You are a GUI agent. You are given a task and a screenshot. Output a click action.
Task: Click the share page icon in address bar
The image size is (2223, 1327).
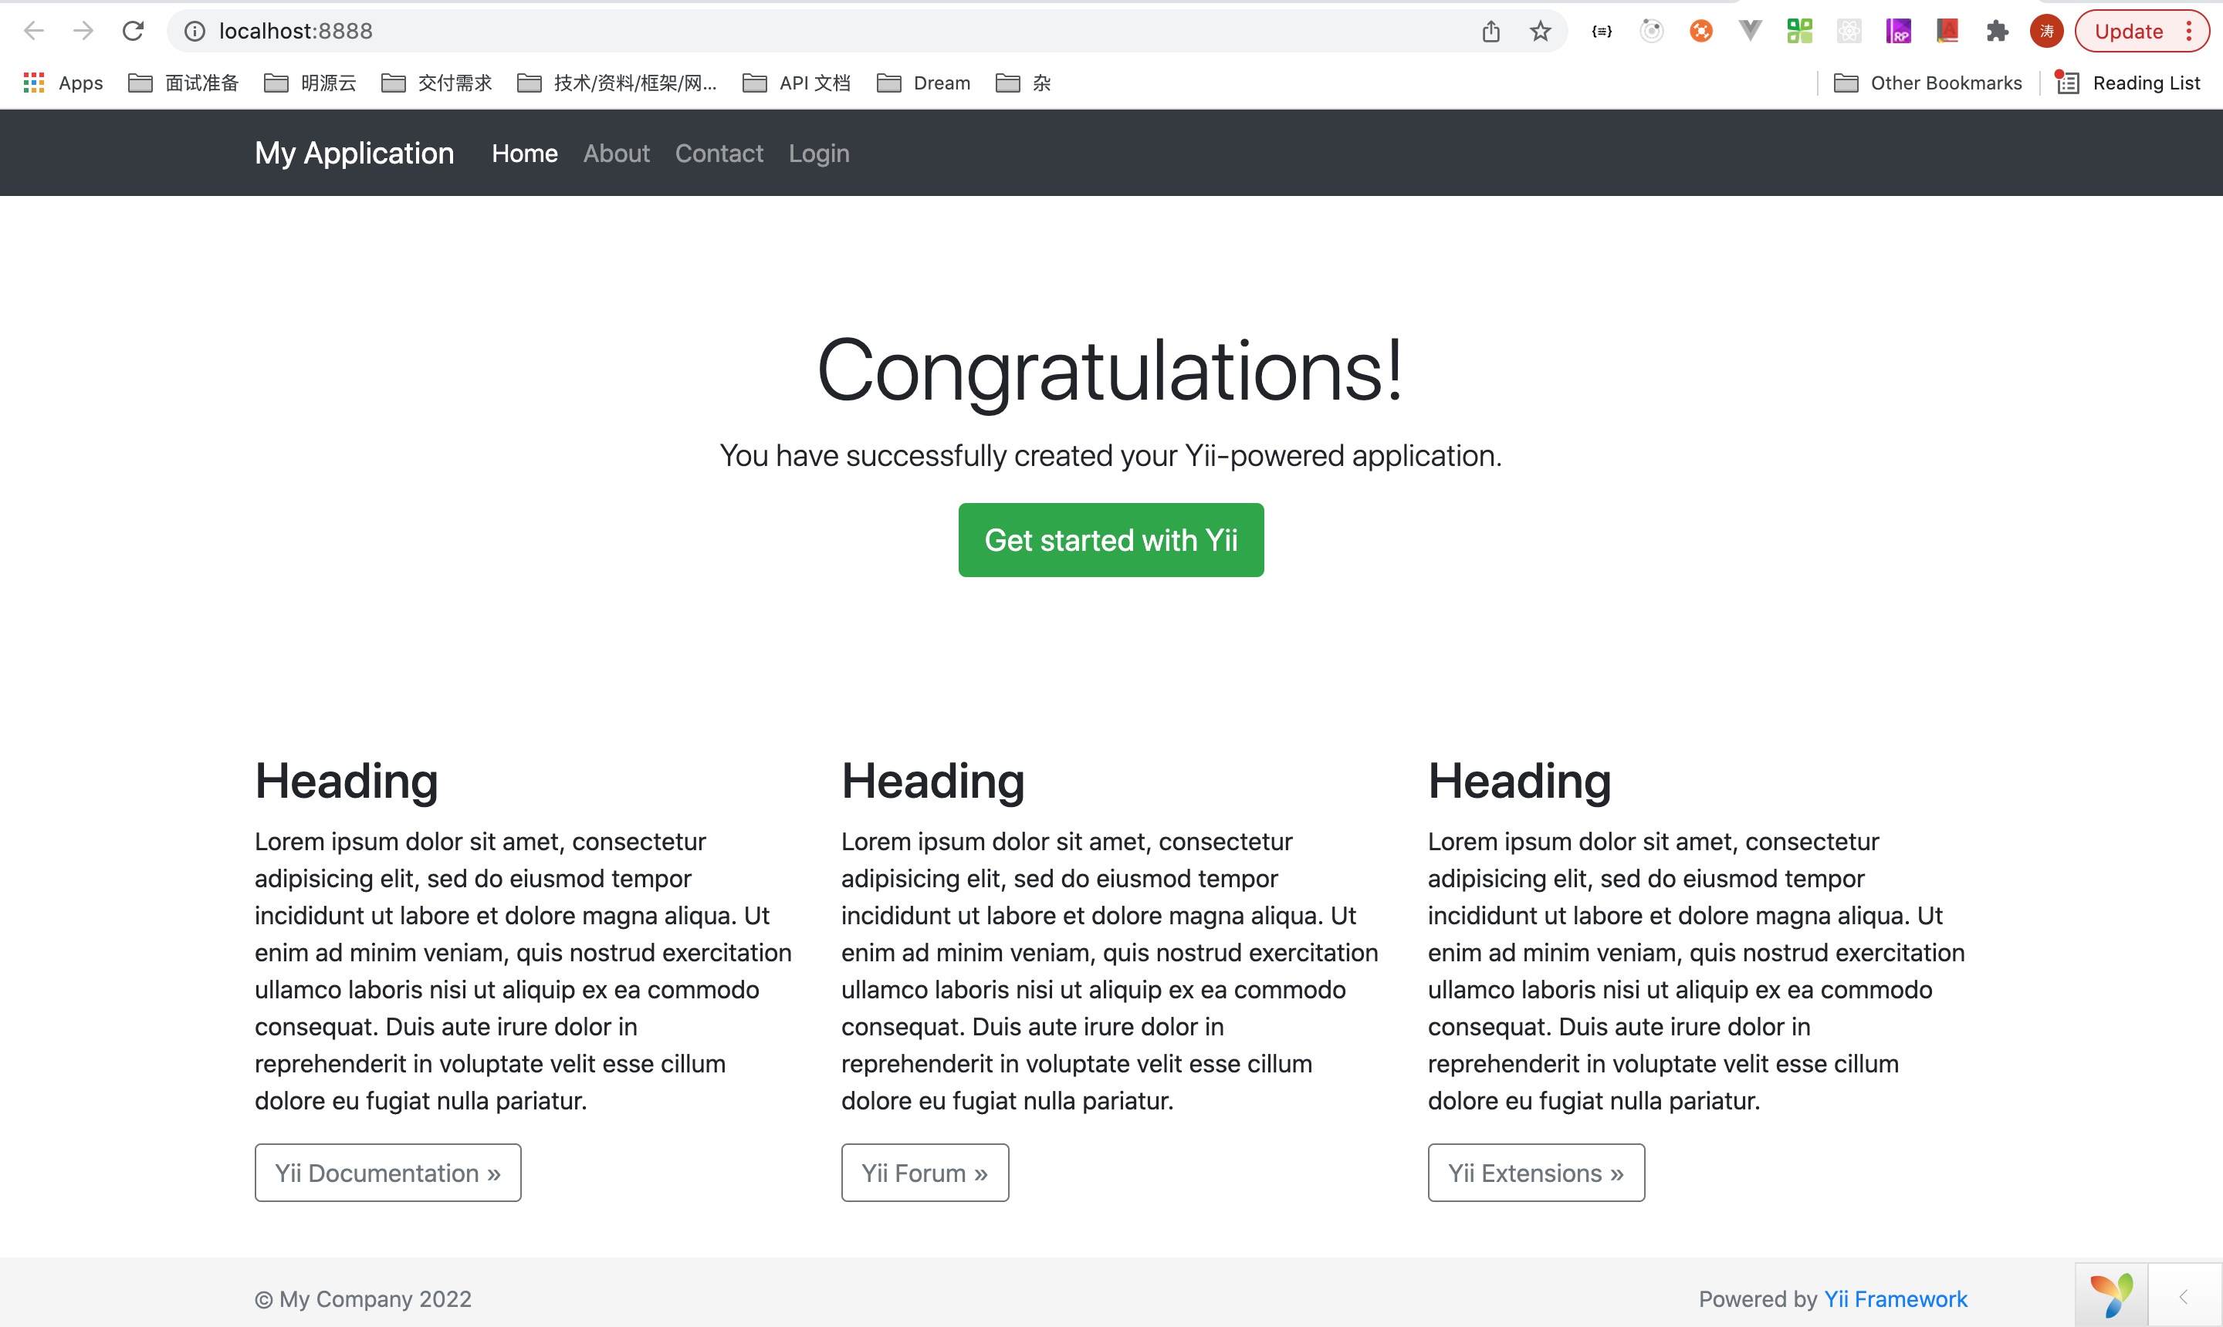point(1490,32)
